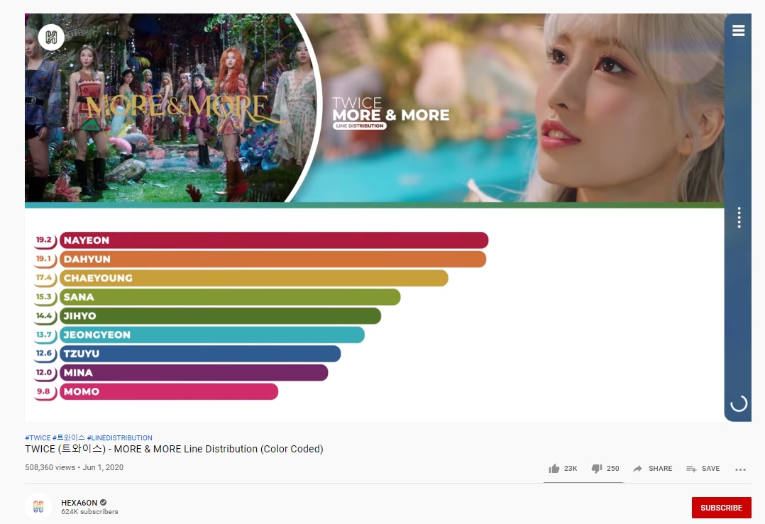Click the 508,360 views and date text
The image size is (765, 524).
click(x=74, y=467)
